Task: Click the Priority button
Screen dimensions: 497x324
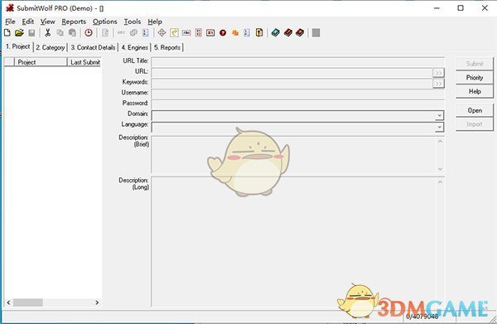Action: pyautogui.click(x=475, y=77)
